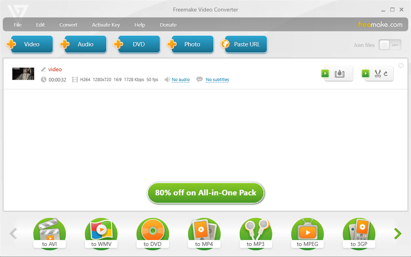Open the Activate Key menu
This screenshot has height=257, width=411.
(x=105, y=25)
